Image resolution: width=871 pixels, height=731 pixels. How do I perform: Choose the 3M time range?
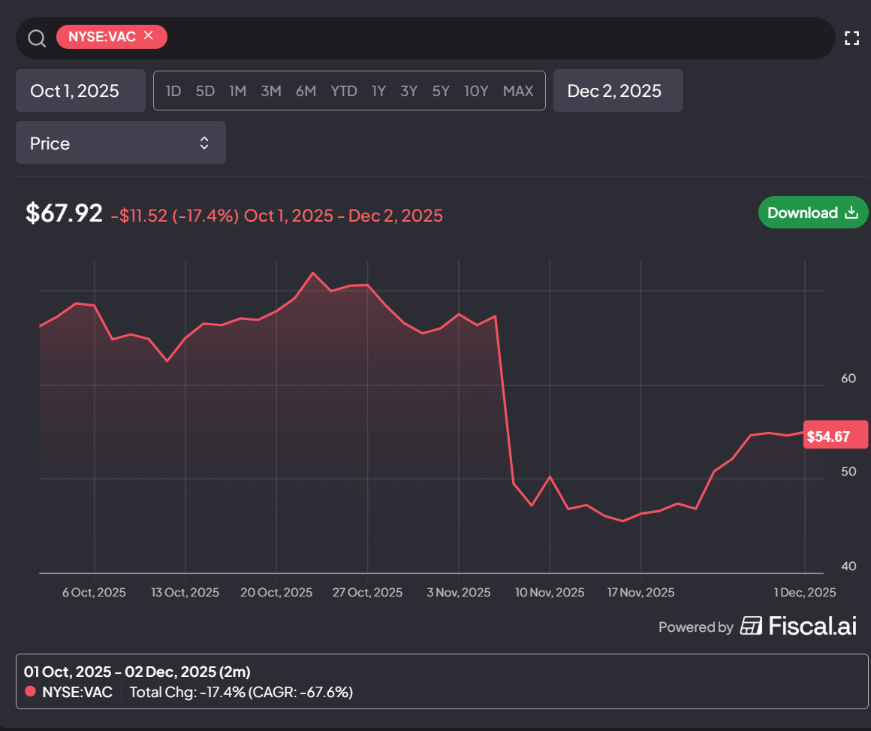[271, 91]
